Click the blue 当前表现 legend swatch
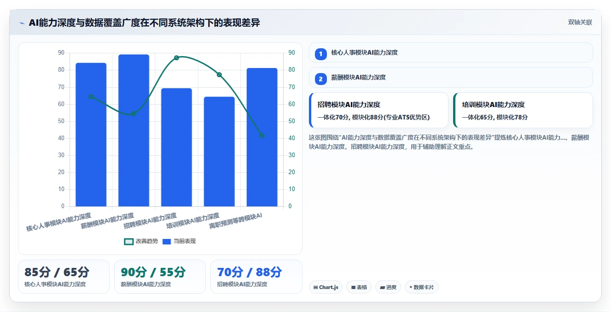 [167, 241]
